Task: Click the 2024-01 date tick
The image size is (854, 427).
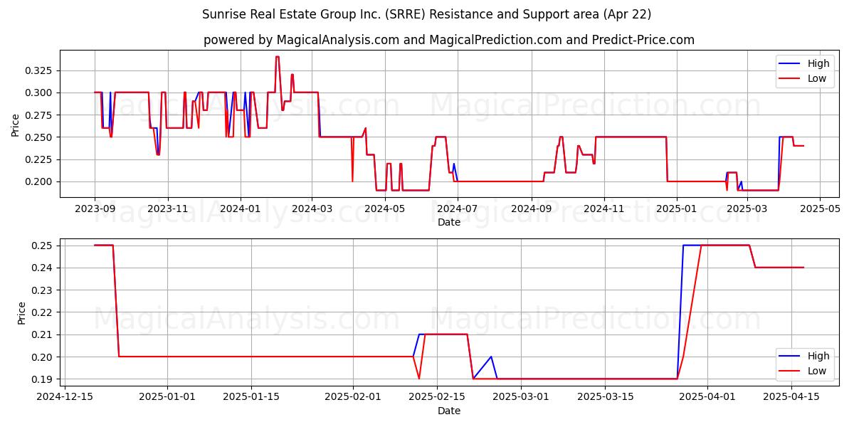Action: pos(240,209)
